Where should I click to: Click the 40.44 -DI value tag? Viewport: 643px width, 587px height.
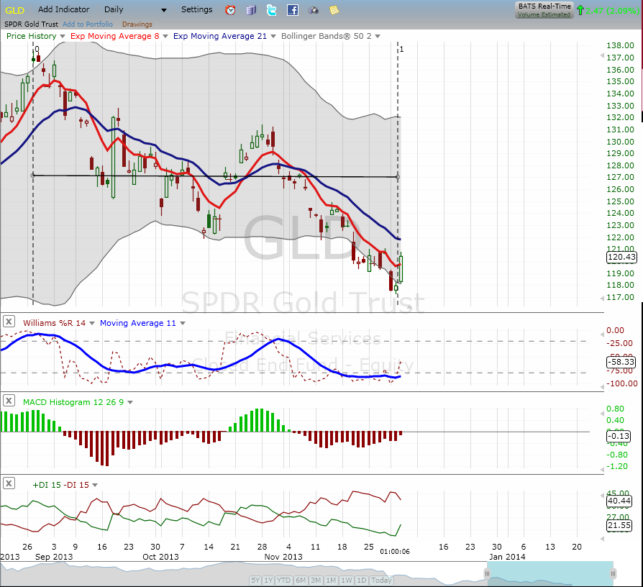(619, 501)
